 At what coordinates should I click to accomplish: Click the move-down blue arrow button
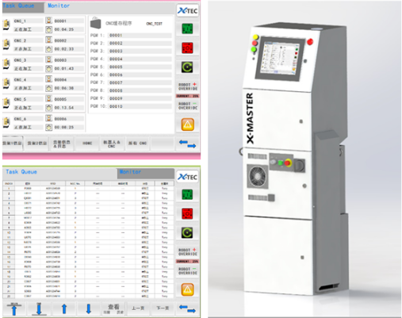89,308
